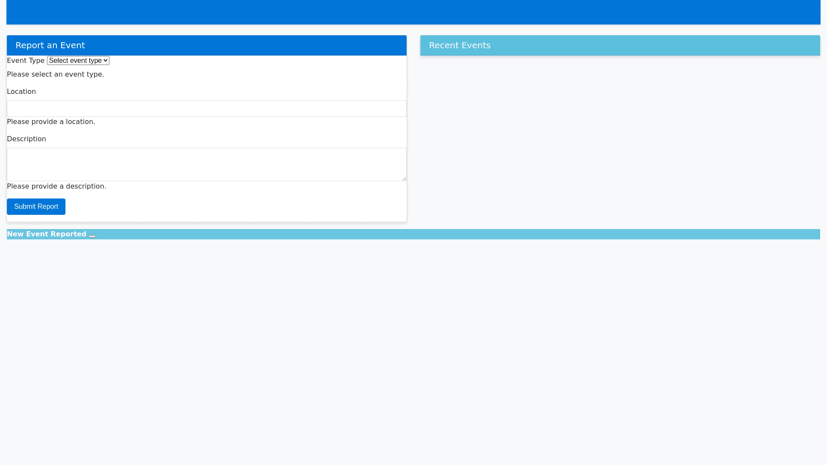This screenshot has height=465, width=827.
Task: Click the 'Please select an event type' message
Action: pos(55,74)
